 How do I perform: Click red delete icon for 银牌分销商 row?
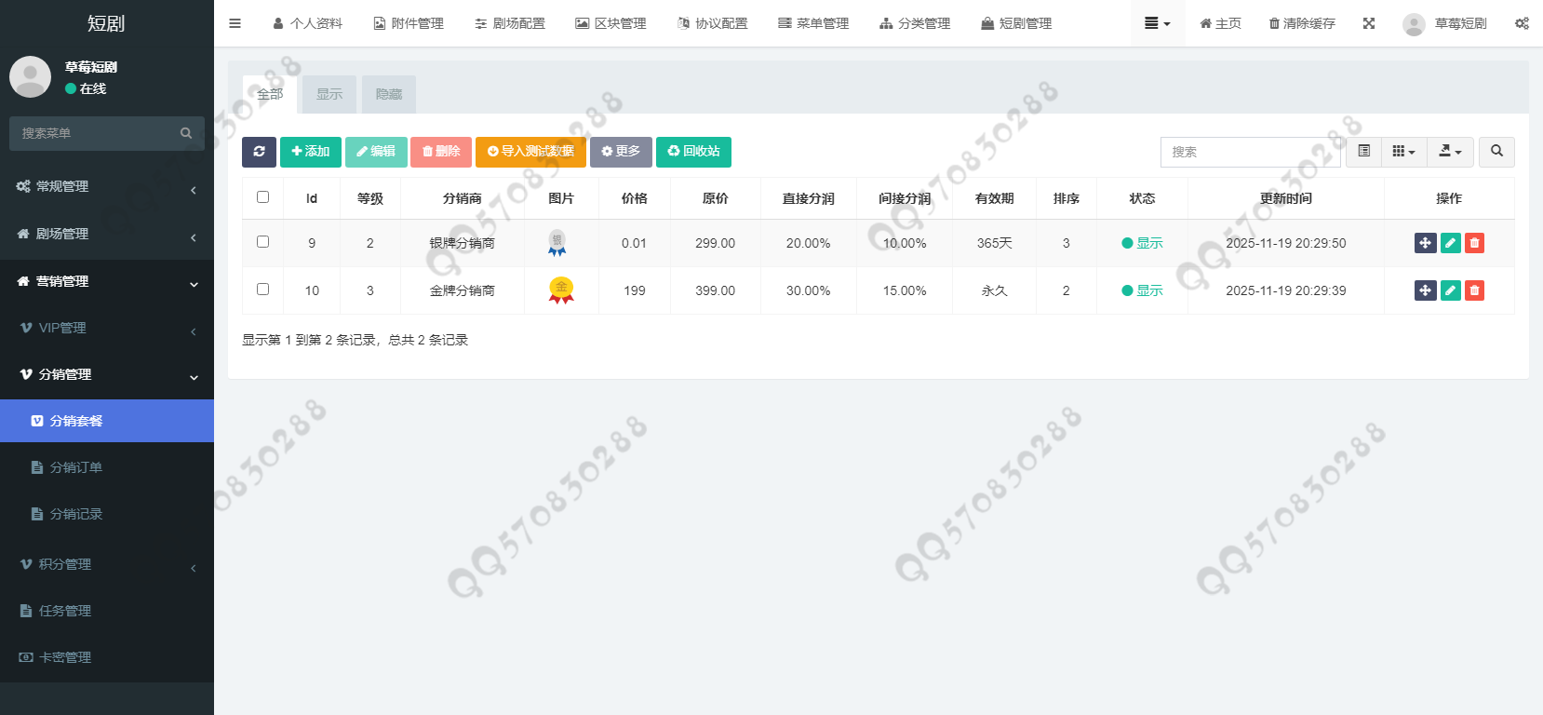coord(1474,243)
